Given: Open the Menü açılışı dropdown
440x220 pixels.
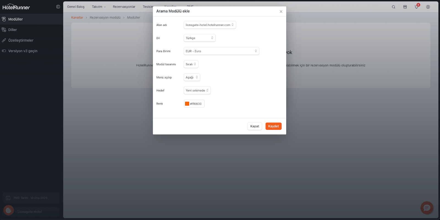Looking at the screenshot, I should tap(192, 77).
